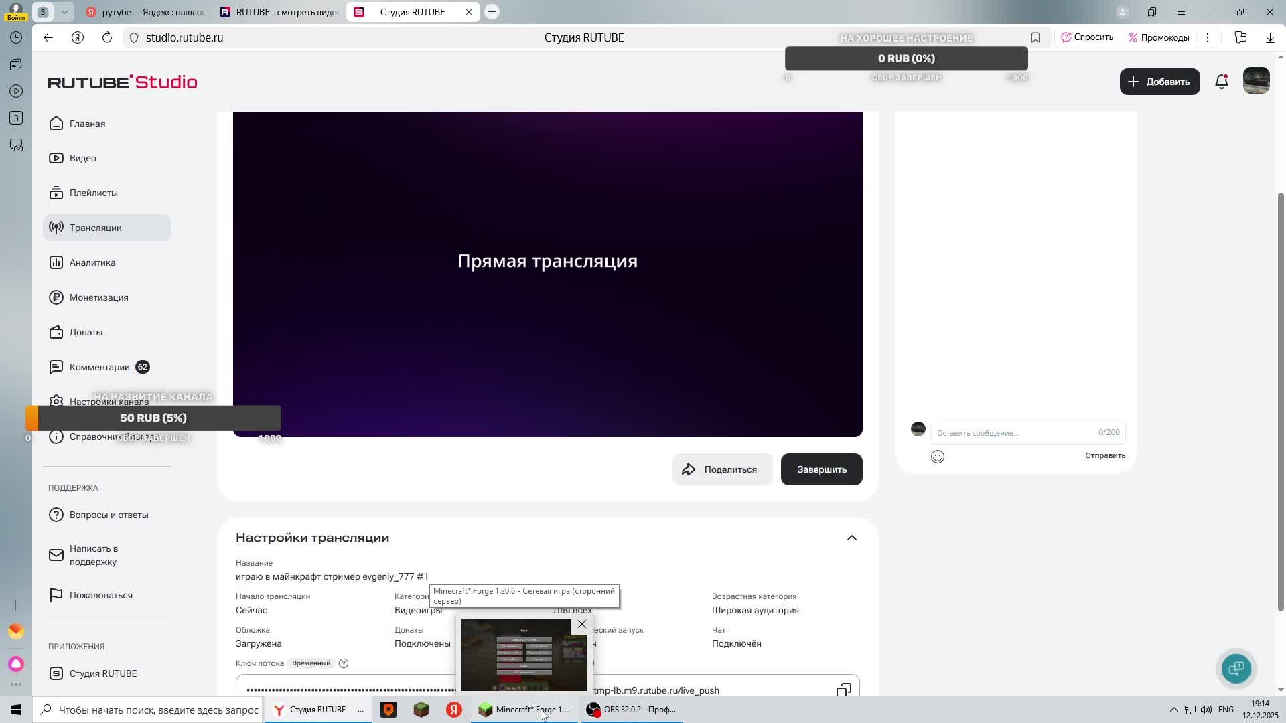Go to the Донаты sidebar section

86,332
